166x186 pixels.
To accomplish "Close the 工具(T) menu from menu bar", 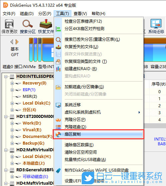I will [62, 14].
